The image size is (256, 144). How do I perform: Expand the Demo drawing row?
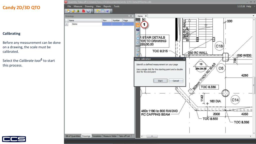point(66,24)
